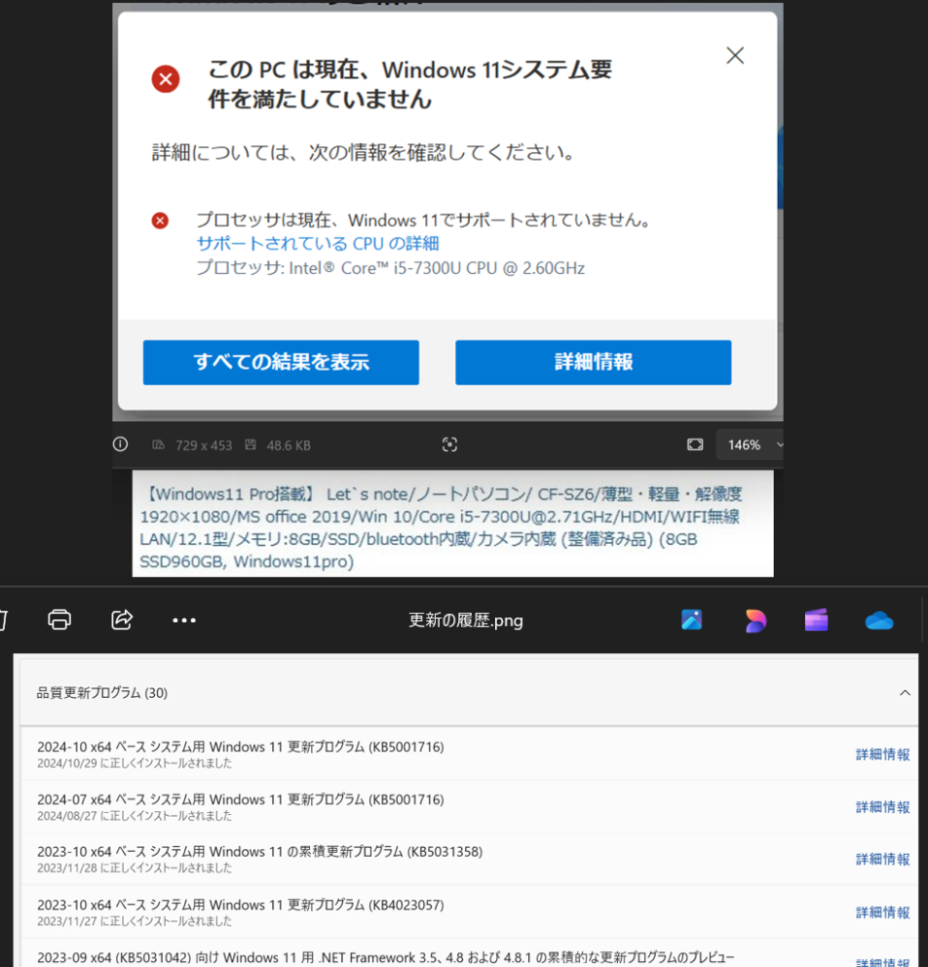Open サポートされている CPU の詳細 link
The height and width of the screenshot is (967, 928).
(318, 243)
